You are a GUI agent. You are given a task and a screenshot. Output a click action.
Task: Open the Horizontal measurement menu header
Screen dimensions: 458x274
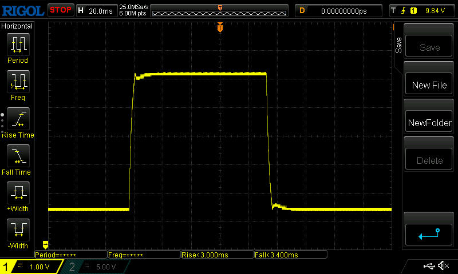click(x=17, y=26)
